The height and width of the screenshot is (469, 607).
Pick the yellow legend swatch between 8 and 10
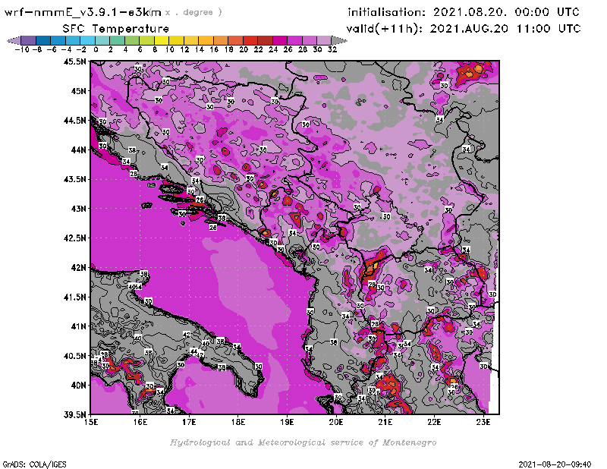162,40
